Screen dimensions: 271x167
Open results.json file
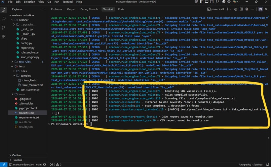tap(26, 127)
